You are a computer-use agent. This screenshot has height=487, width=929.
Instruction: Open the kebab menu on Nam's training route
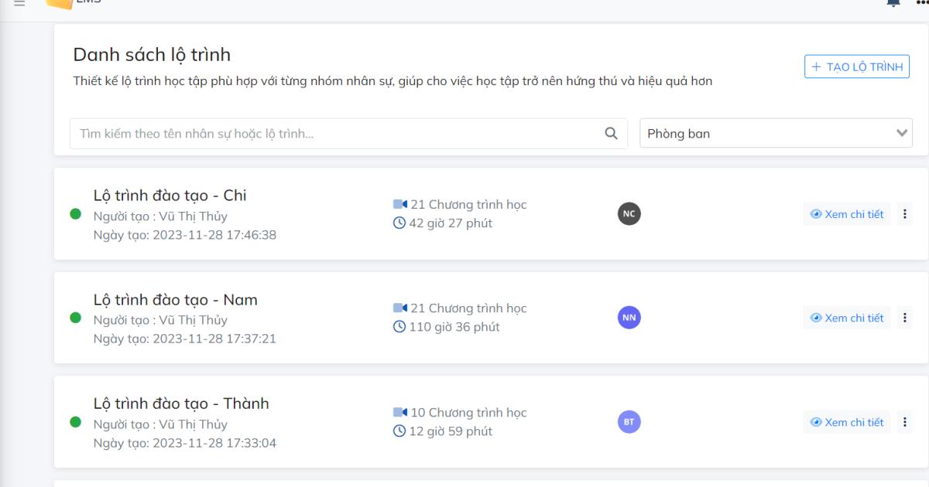(x=904, y=317)
